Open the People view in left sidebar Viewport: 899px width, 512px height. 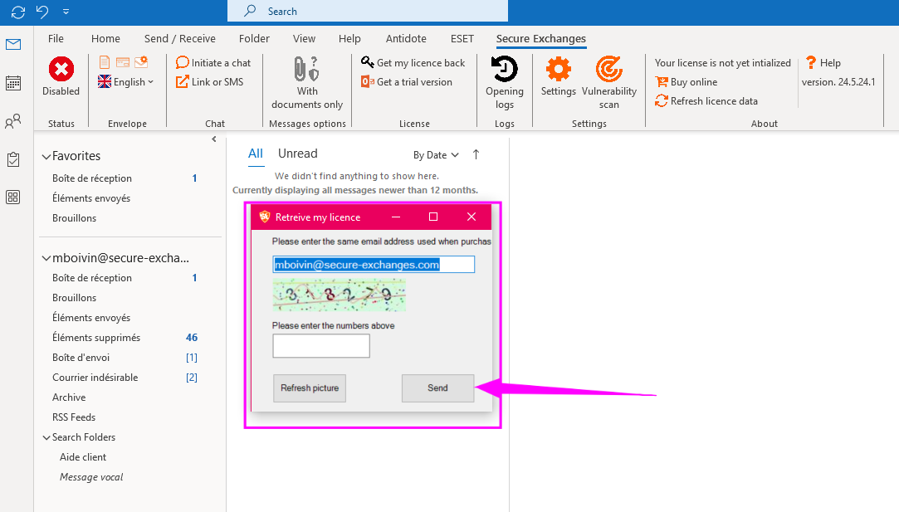13,121
